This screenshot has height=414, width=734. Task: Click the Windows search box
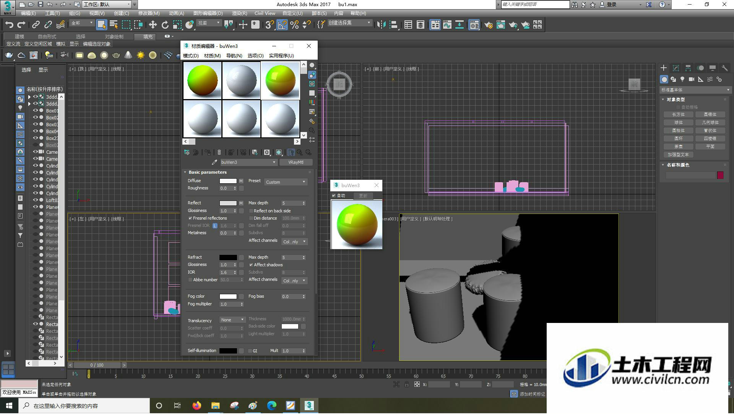click(84, 406)
